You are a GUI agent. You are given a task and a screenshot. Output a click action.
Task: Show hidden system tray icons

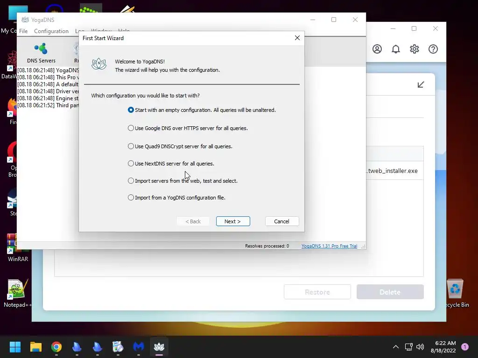click(x=396, y=347)
